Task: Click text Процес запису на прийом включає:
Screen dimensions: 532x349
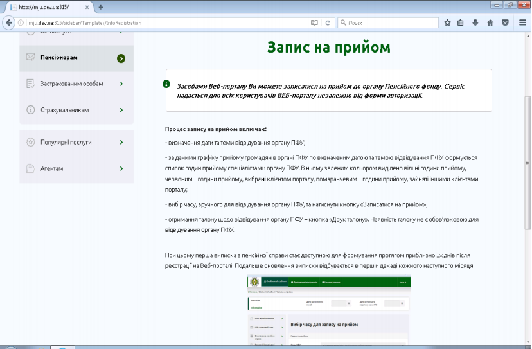Action: click(216, 129)
